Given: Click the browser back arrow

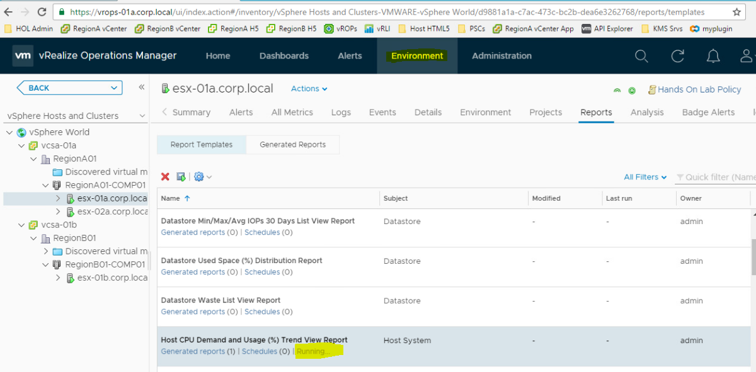Looking at the screenshot, I should click(8, 12).
